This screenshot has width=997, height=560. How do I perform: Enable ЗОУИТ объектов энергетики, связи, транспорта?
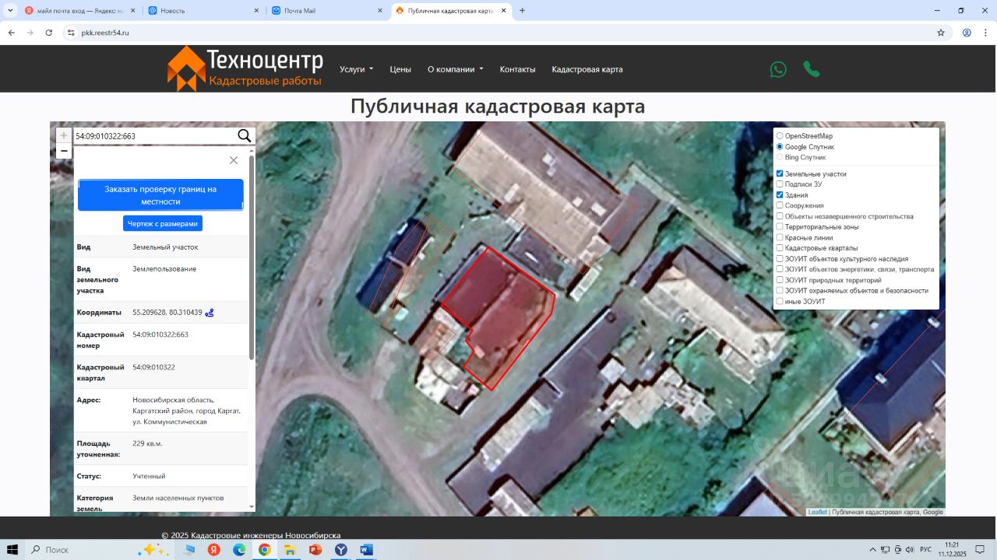click(780, 269)
